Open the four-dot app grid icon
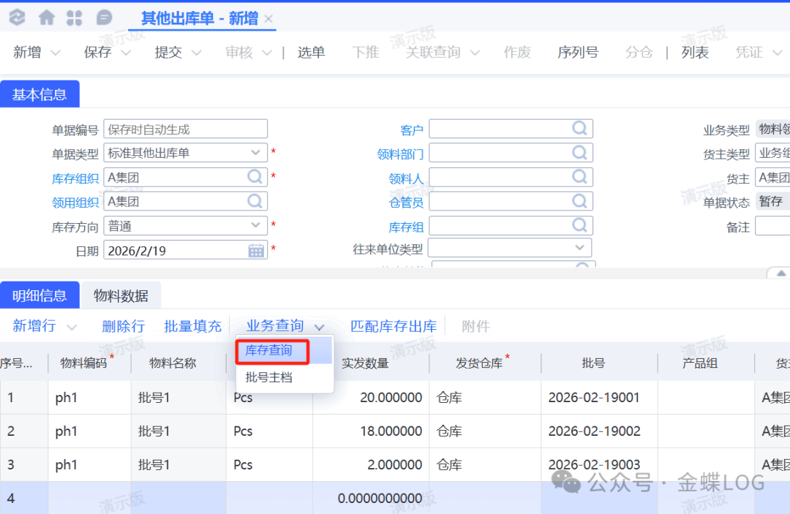This screenshot has height=514, width=790. pos(75,18)
